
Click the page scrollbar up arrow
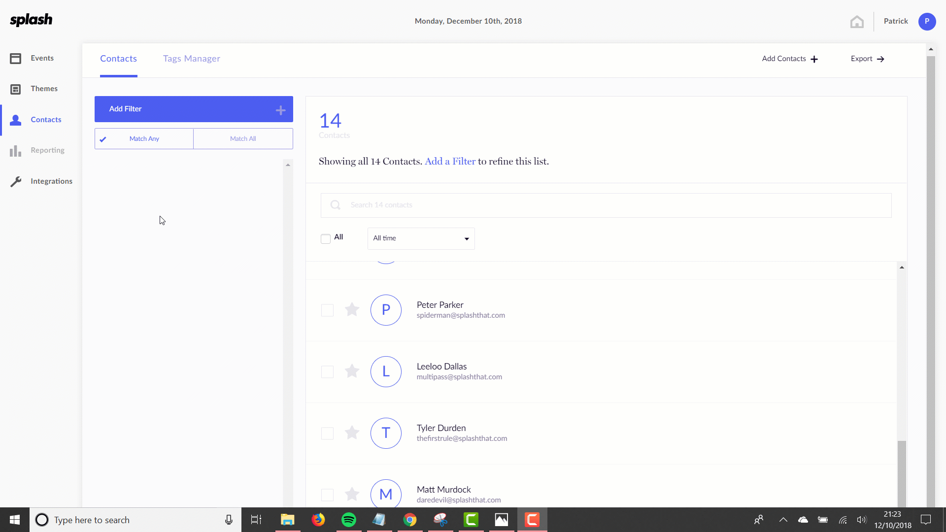coord(931,49)
